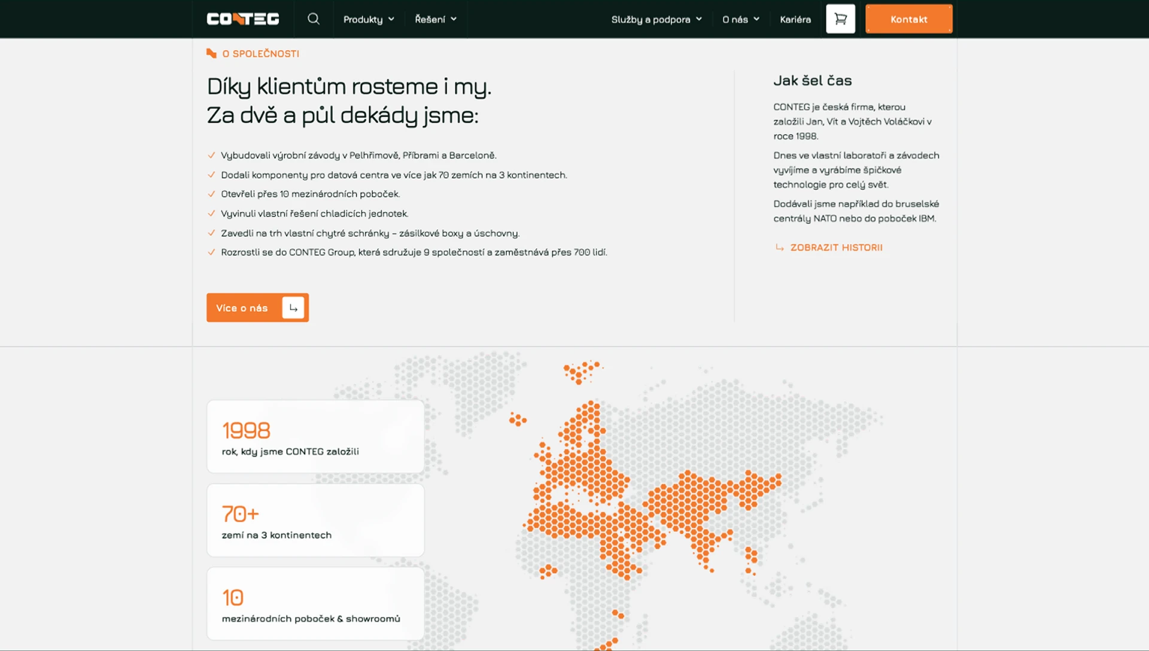The image size is (1149, 651).
Task: Click the Jak šel čas heading
Action: click(812, 80)
